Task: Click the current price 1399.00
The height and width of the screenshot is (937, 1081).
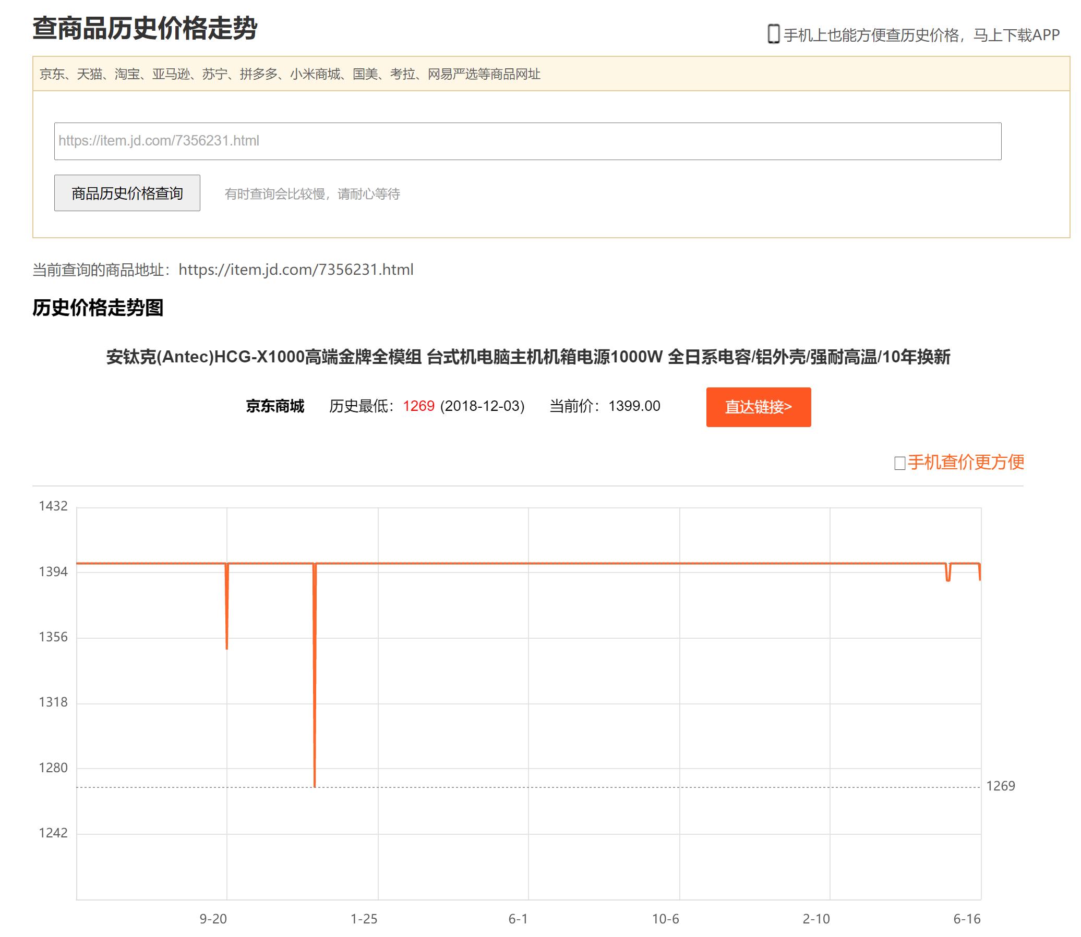Action: [x=634, y=406]
